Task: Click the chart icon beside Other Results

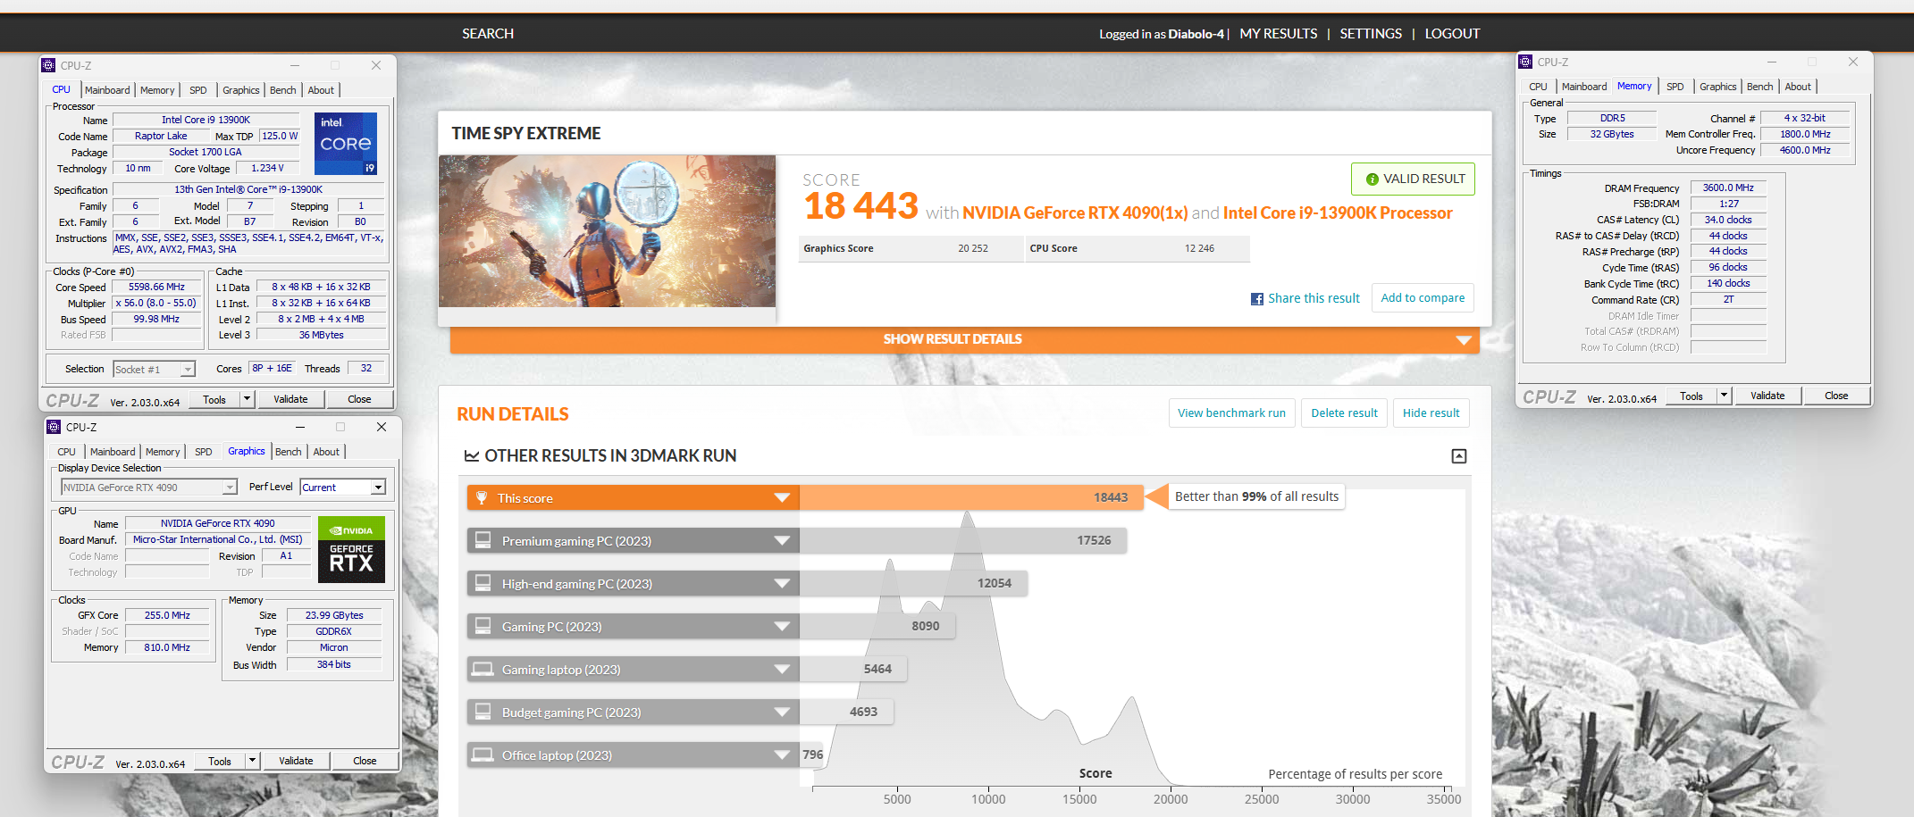Action: 472,456
